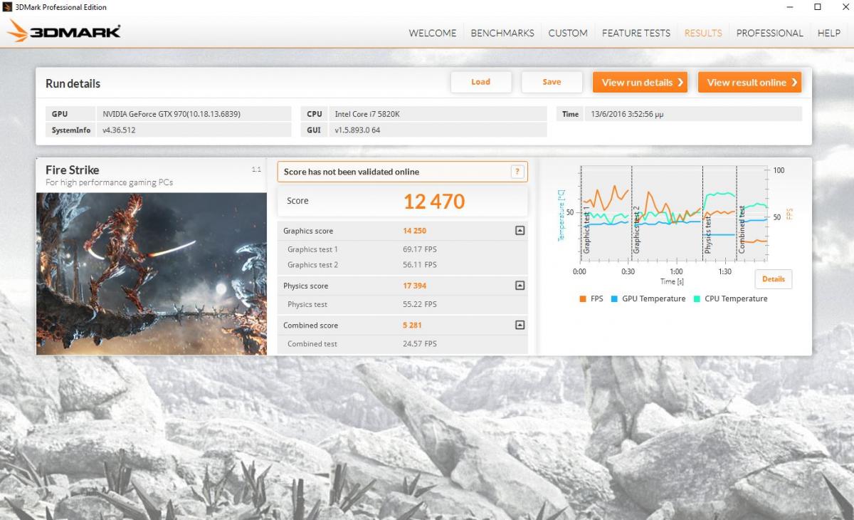
Task: Click the 3DMark app icon in title bar
Action: (x=8, y=7)
